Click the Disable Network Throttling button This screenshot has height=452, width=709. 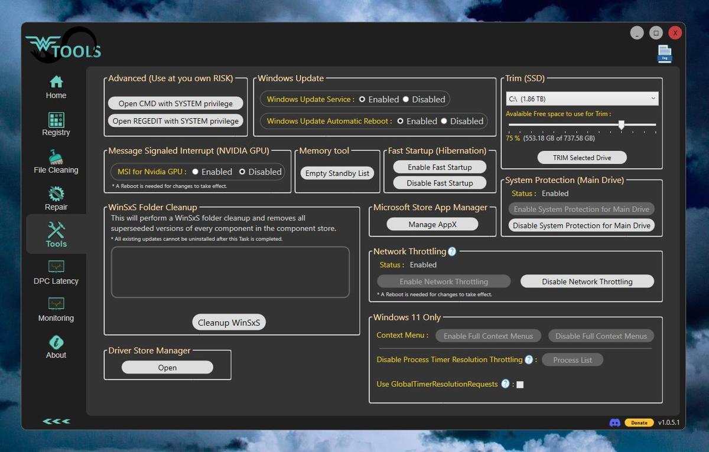coord(587,281)
